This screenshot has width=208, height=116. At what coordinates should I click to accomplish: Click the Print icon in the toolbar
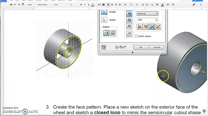(11, 5)
